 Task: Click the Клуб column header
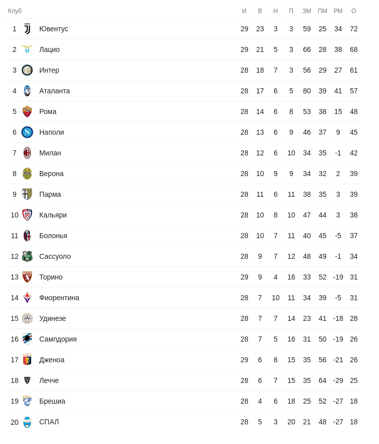pyautogui.click(x=15, y=11)
